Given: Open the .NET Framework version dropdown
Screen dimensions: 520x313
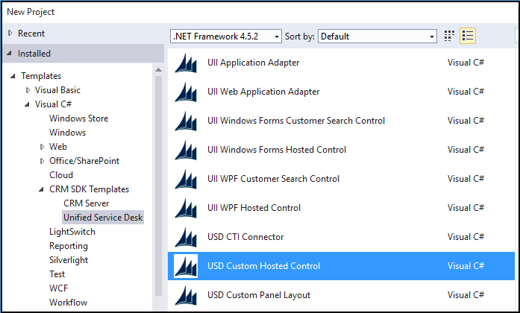Looking at the screenshot, I should coord(226,36).
